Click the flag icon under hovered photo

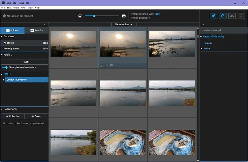pos(111,65)
